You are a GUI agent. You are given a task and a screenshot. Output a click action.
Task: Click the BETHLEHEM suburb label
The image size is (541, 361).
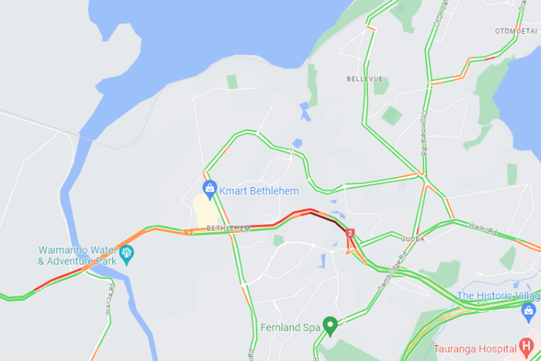(228, 228)
